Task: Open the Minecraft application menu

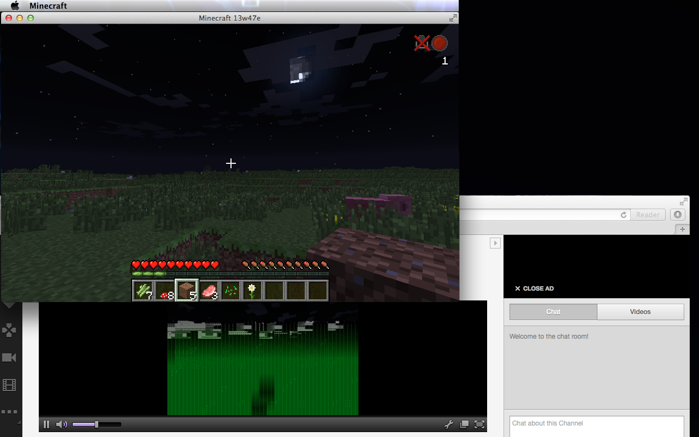Action: point(48,5)
